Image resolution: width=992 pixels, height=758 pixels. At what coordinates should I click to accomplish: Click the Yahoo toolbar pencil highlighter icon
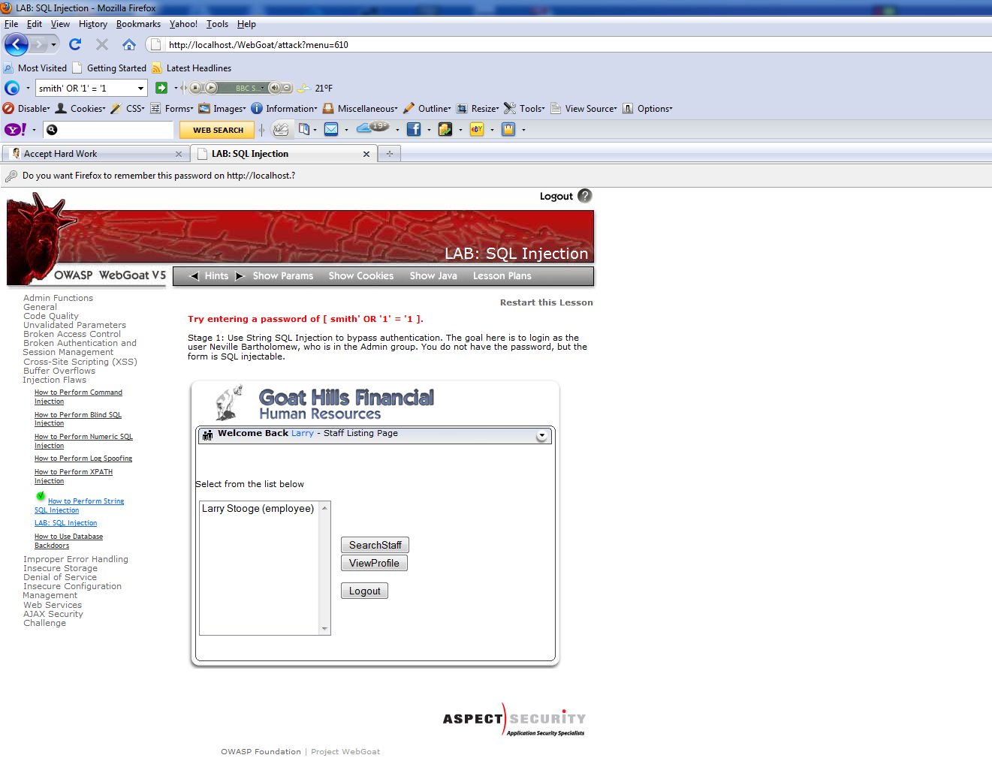click(x=280, y=129)
